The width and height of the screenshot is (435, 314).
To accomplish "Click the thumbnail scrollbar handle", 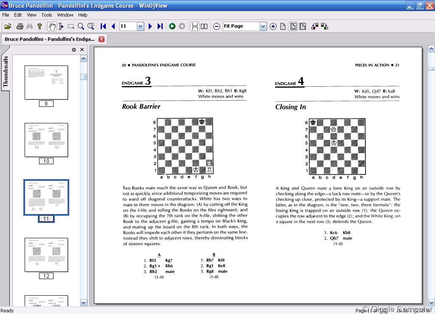I will pos(84,77).
